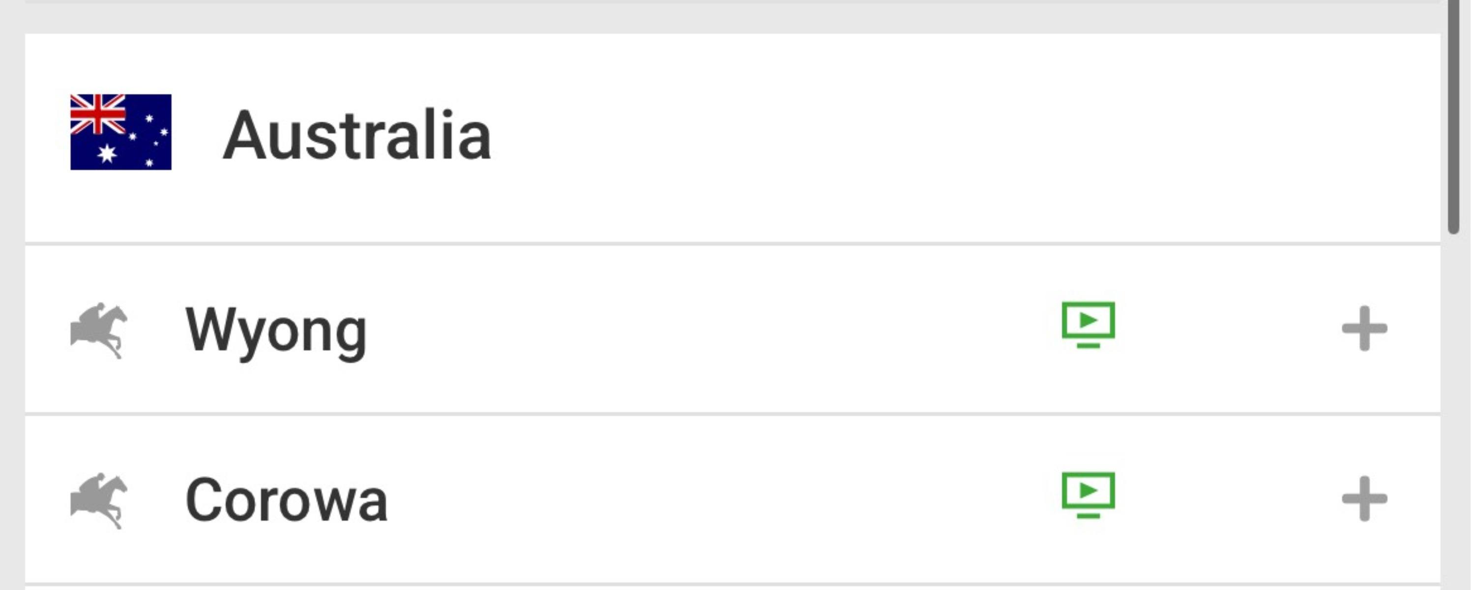Viewport: 1475px width, 590px height.
Task: Click the Australian flag icon
Action: click(121, 132)
